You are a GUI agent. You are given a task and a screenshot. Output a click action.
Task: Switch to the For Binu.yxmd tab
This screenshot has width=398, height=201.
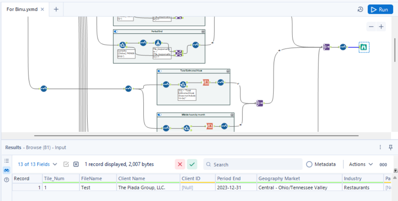pos(22,9)
